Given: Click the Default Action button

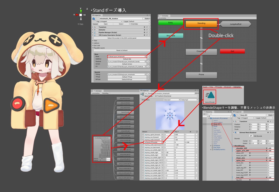Looking at the screenshot, I should click(x=127, y=64).
